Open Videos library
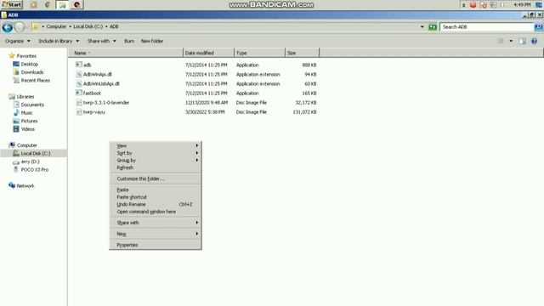Viewport: 544px width, 306px height. tap(28, 129)
